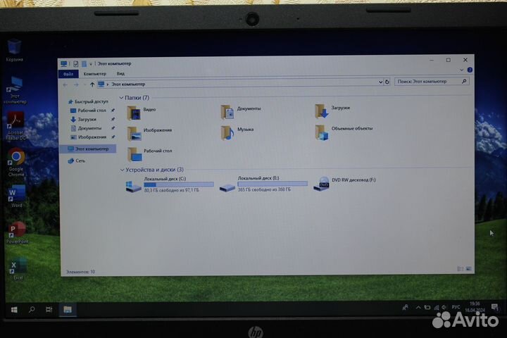Open the Документы folder in Папки
Screen dimensions: 507x338
click(x=241, y=111)
